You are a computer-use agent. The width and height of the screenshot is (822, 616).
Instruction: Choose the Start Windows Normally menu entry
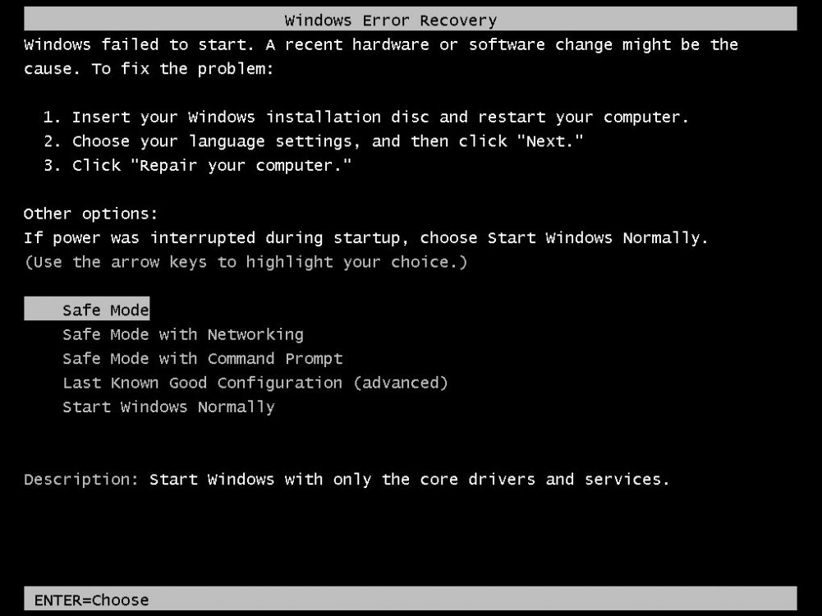169,407
